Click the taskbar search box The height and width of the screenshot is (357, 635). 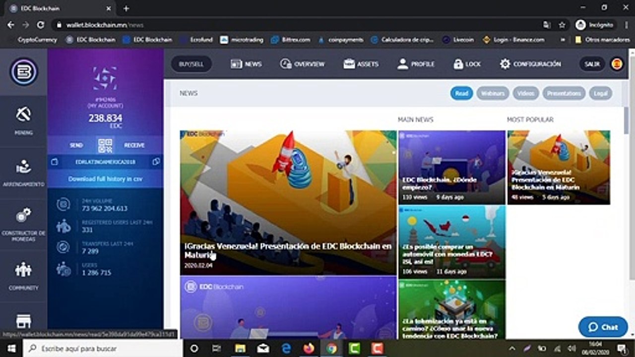(x=103, y=349)
